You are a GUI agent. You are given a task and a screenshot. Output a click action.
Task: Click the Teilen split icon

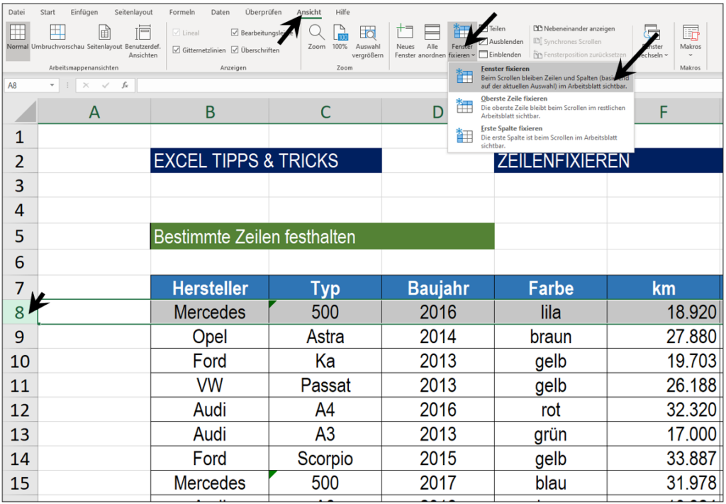point(483,28)
